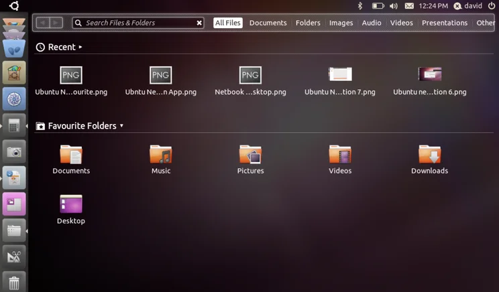Click the Search Files & Folders field

click(x=138, y=23)
